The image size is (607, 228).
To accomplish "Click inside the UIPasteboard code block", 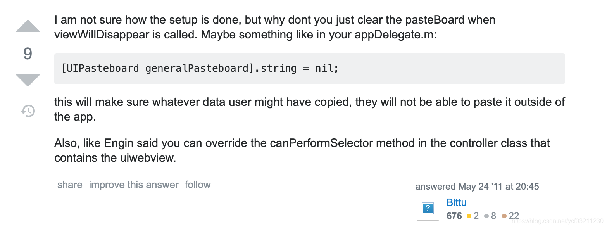I will click(309, 69).
